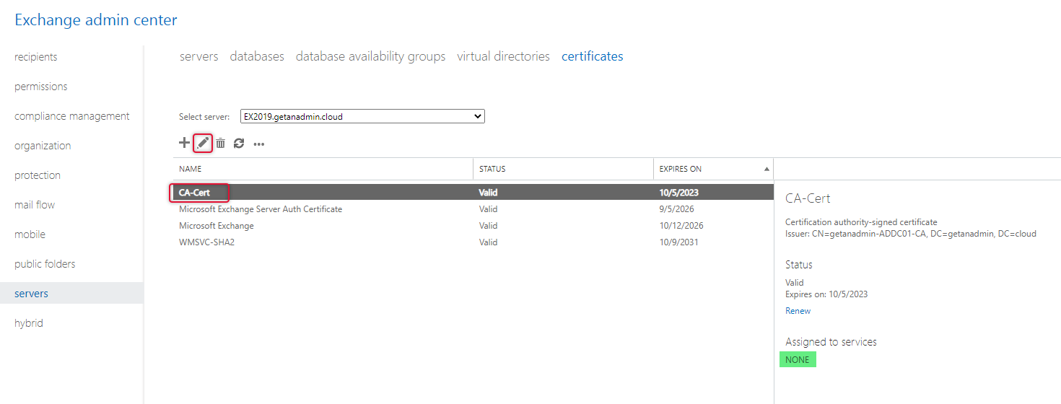Open the Select server dropdown
Image resolution: width=1061 pixels, height=404 pixels.
(x=362, y=116)
